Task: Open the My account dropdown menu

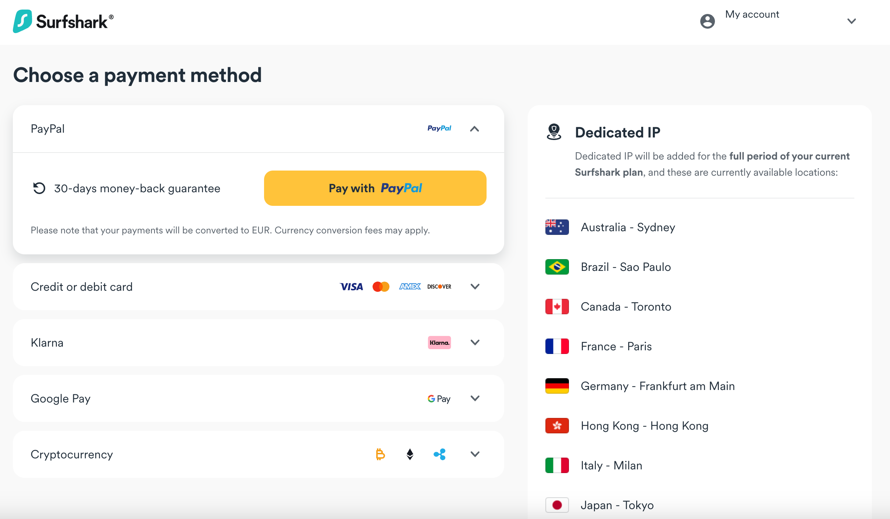Action: pos(851,21)
